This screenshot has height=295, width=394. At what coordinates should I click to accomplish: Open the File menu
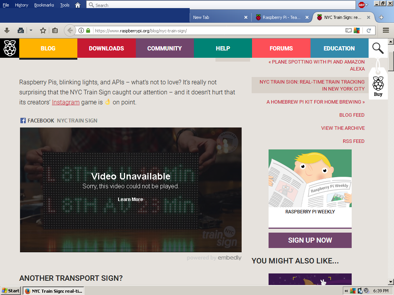(6, 5)
